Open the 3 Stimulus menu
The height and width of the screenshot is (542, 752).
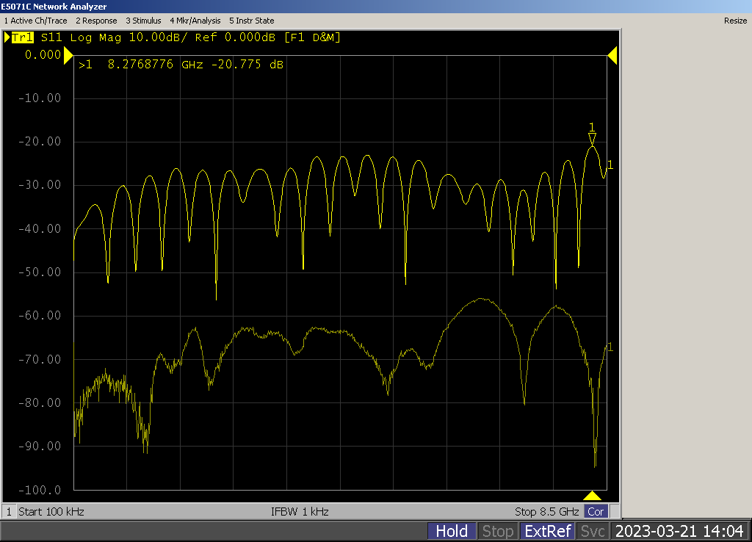click(x=143, y=21)
